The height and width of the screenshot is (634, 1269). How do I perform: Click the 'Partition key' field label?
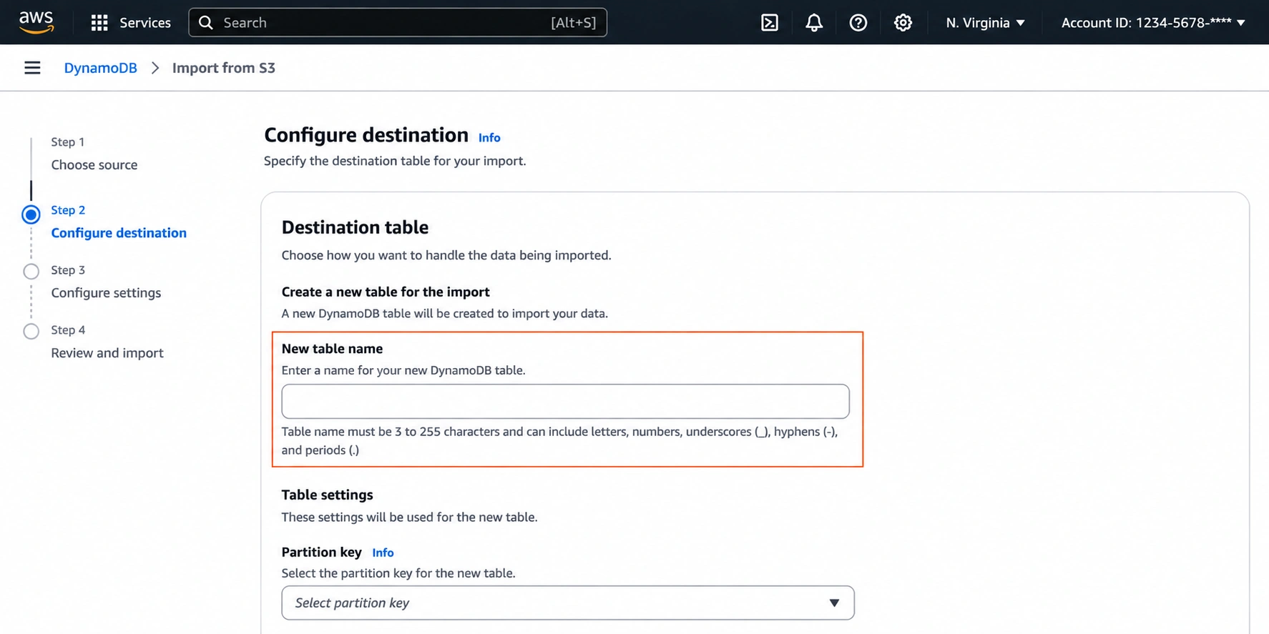[x=321, y=552]
